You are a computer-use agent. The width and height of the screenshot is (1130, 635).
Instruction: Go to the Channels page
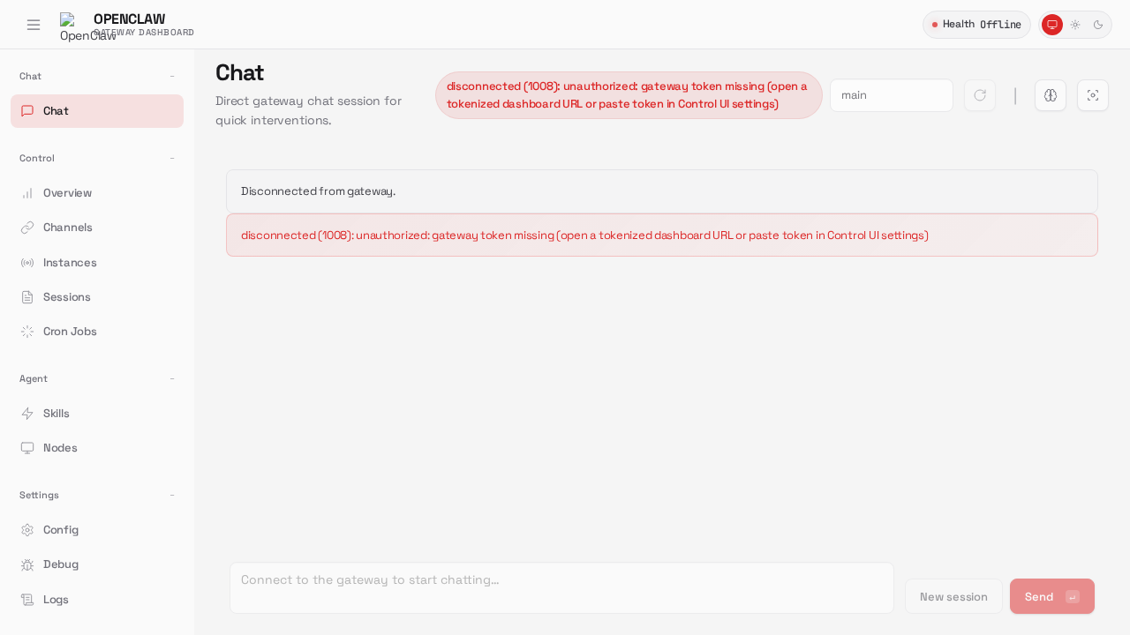coord(67,228)
